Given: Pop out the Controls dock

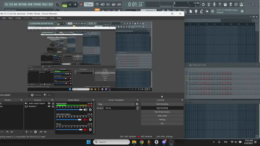Looking at the screenshot, I should pyautogui.click(x=182, y=100).
